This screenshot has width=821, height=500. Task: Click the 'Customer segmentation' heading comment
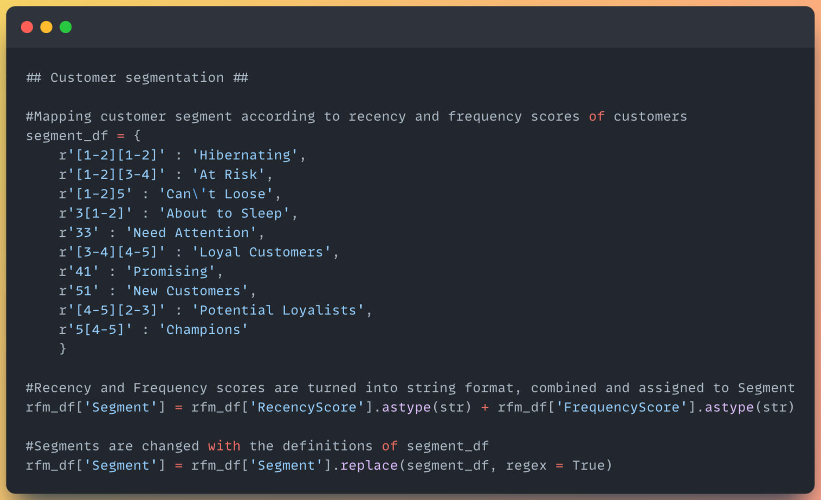[x=137, y=78]
